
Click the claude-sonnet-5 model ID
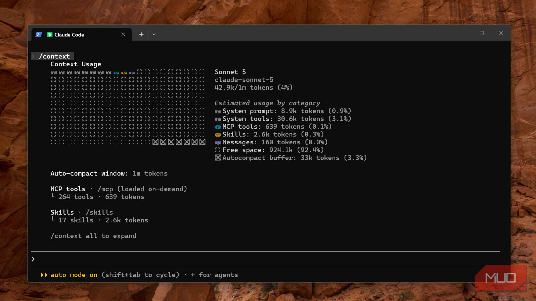coord(244,80)
